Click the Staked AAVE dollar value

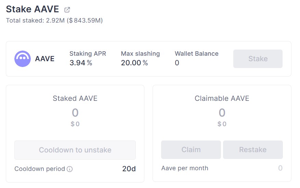(x=75, y=124)
